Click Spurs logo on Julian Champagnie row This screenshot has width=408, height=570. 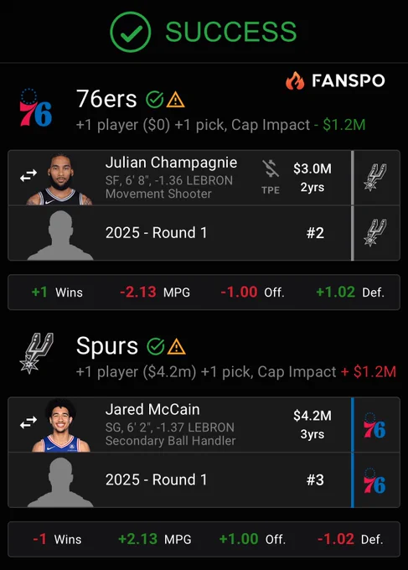pyautogui.click(x=375, y=177)
